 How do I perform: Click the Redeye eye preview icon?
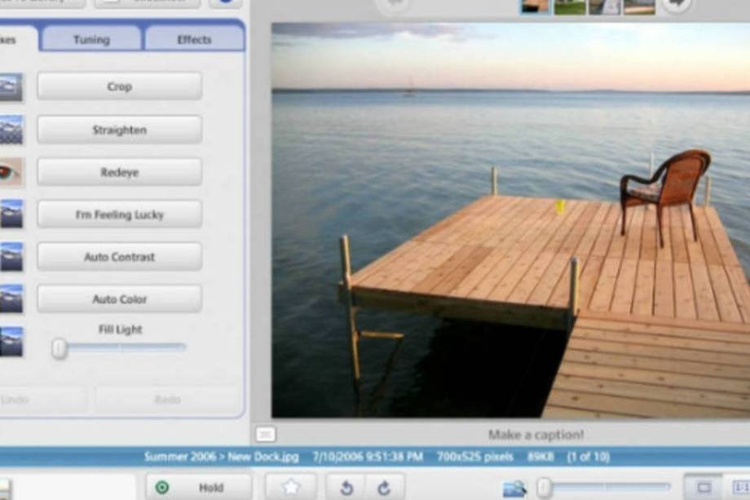[x=11, y=172]
